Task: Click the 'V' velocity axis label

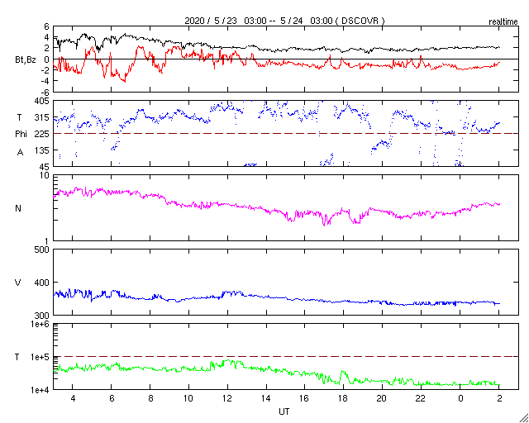Action: click(18, 283)
